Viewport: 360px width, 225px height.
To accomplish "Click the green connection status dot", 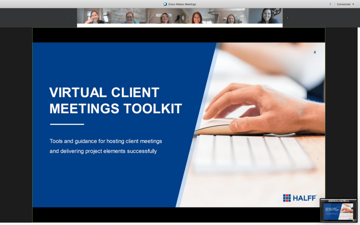I will tap(353, 4).
